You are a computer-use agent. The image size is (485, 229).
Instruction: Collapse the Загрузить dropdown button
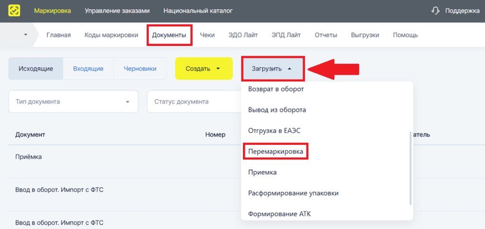coord(272,69)
